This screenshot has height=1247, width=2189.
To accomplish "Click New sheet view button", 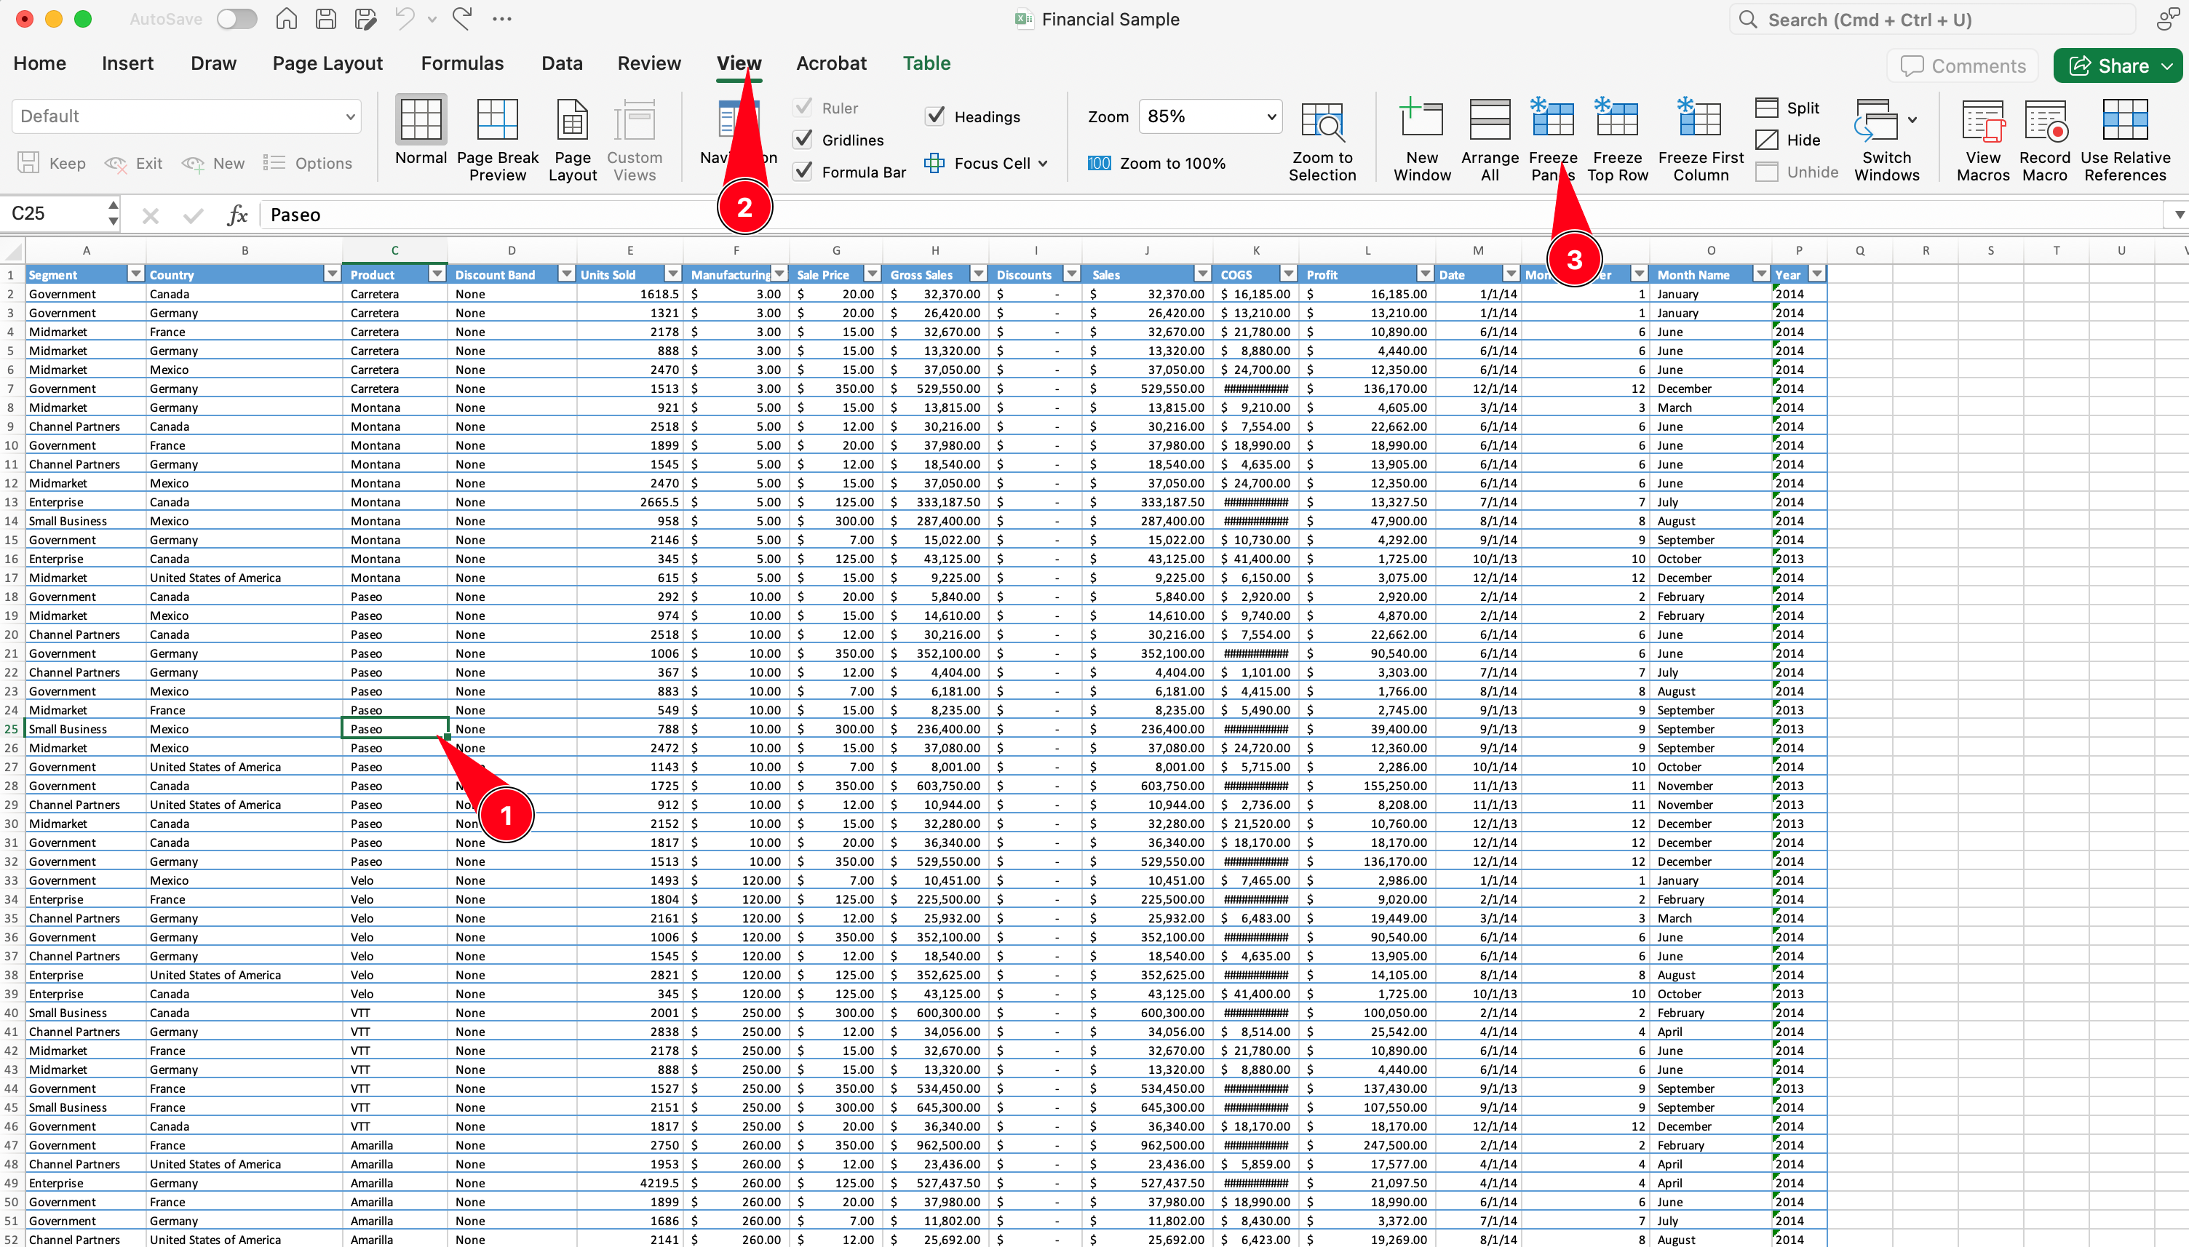I will [x=212, y=163].
